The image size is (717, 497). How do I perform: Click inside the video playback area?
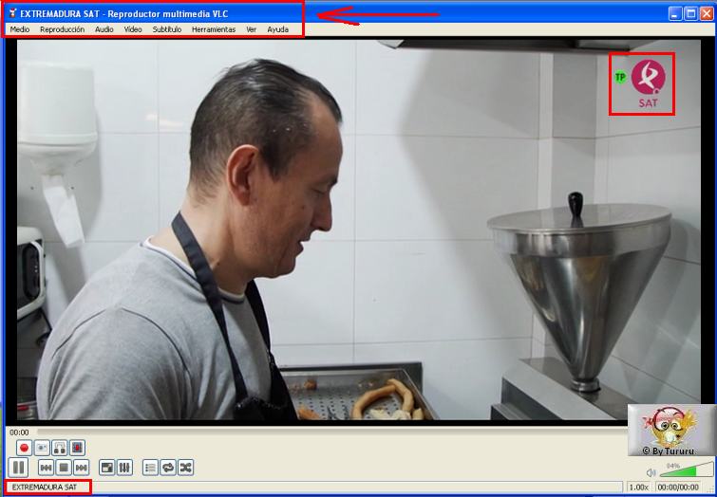click(359, 230)
